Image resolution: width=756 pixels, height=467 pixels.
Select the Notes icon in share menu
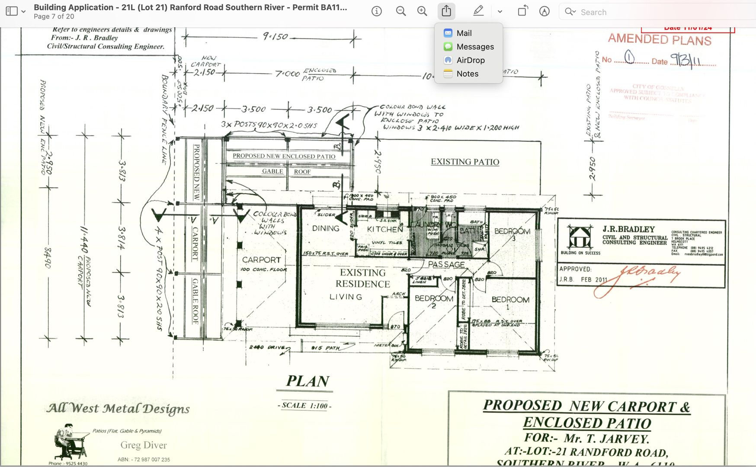point(448,74)
